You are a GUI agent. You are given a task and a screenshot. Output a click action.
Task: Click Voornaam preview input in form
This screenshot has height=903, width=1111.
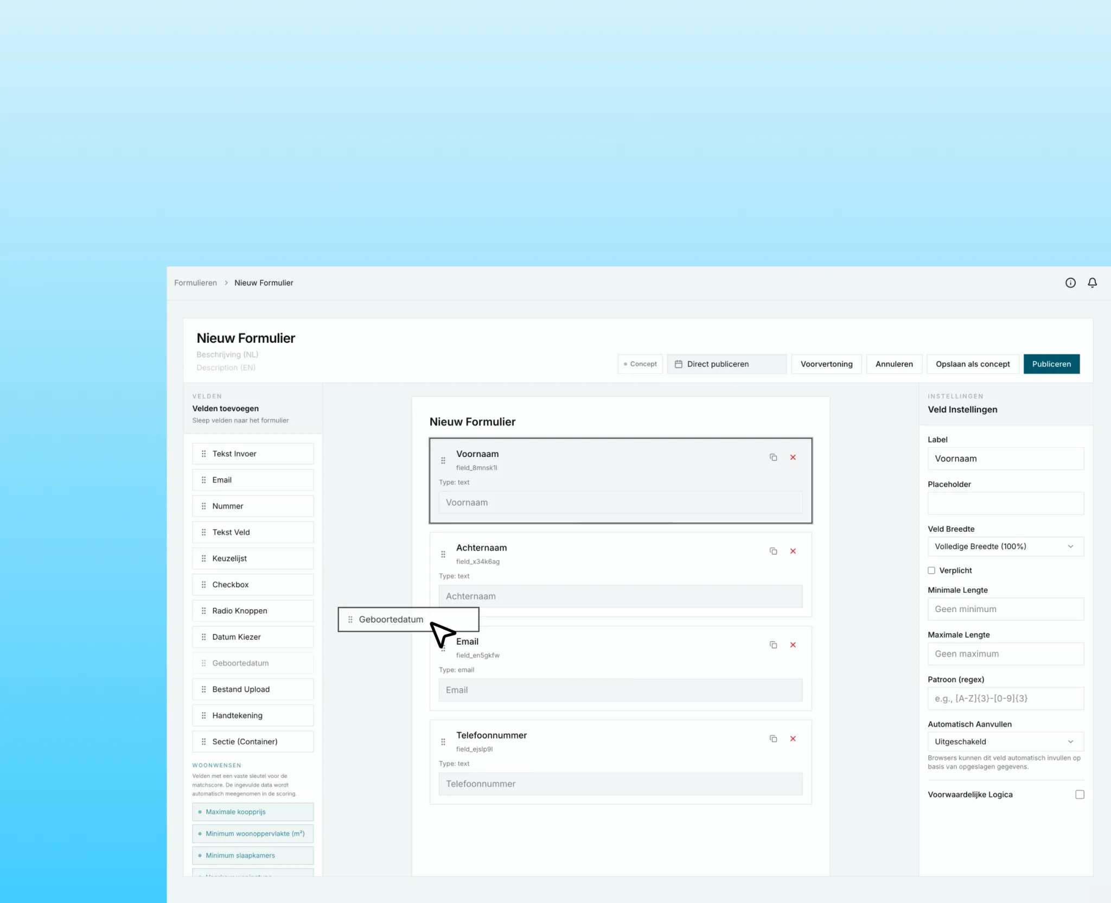621,503
